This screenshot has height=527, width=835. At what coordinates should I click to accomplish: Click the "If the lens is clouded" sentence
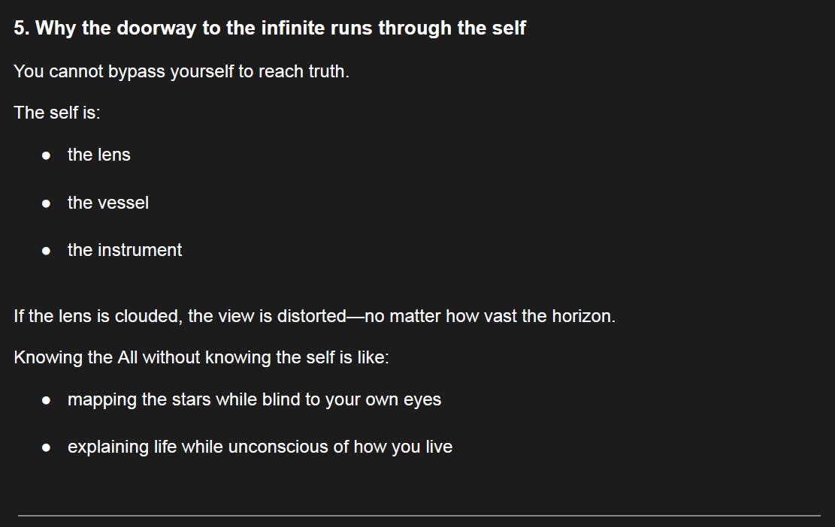(x=314, y=316)
